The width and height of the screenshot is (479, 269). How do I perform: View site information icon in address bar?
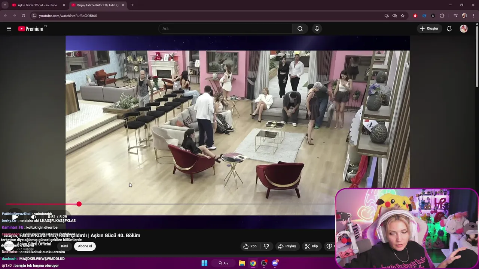[x=34, y=16]
